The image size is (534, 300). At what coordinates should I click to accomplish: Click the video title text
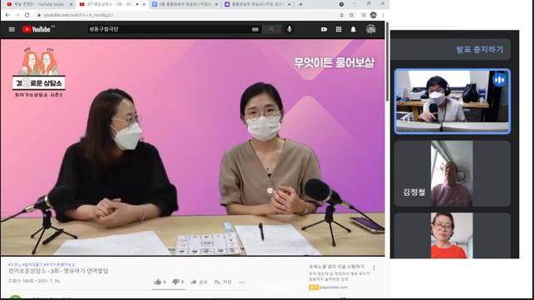[x=58, y=271]
